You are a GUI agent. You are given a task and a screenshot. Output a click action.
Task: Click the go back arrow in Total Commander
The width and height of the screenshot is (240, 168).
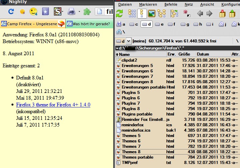tap(200, 14)
